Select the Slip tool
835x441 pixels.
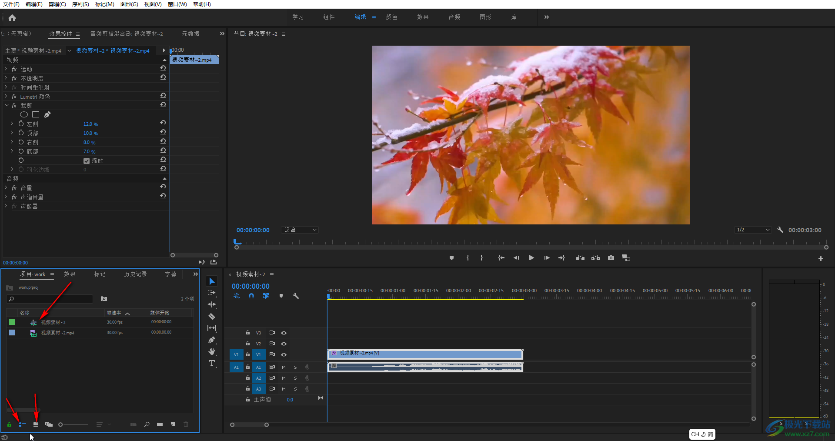(x=212, y=328)
